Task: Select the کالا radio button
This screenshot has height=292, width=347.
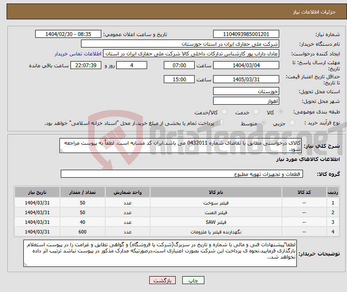Action: pos(282,113)
